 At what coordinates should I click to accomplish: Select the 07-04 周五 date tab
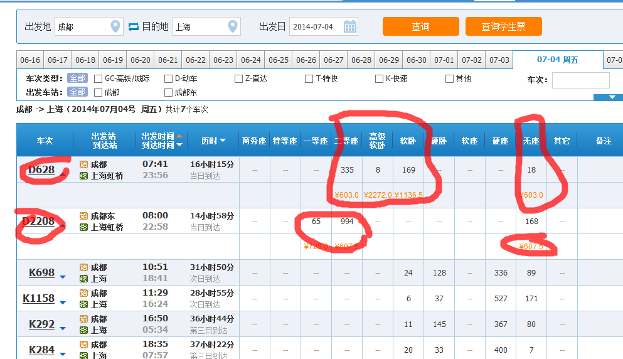[x=558, y=60]
